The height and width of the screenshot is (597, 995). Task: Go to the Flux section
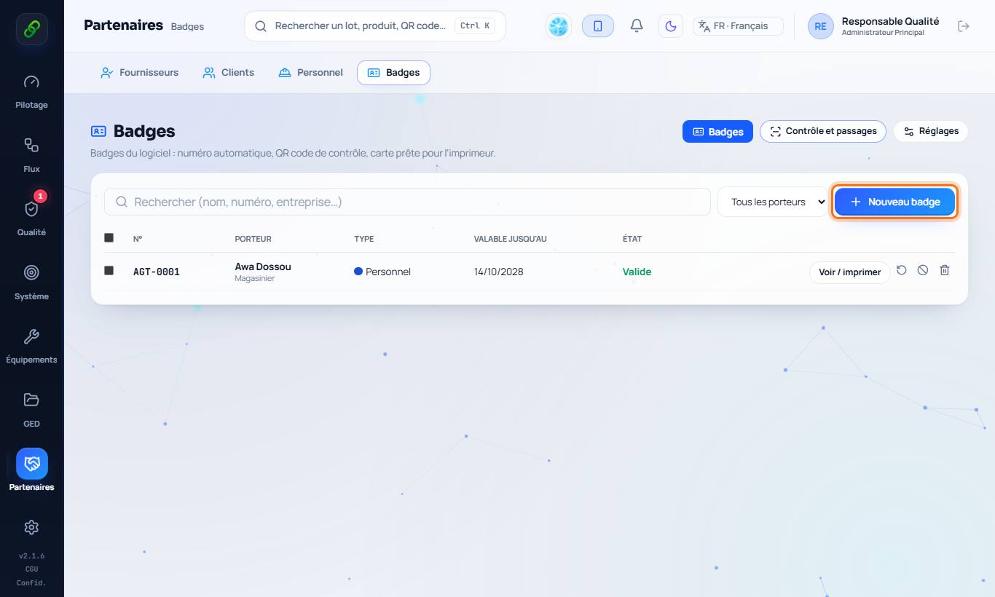[x=31, y=155]
